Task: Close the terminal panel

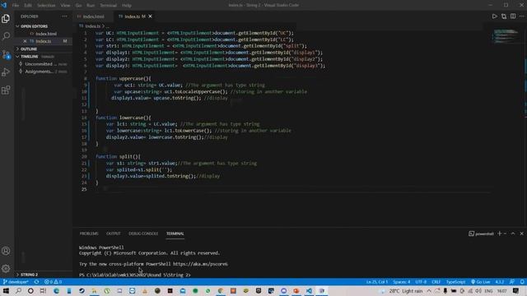Action: tap(521, 234)
